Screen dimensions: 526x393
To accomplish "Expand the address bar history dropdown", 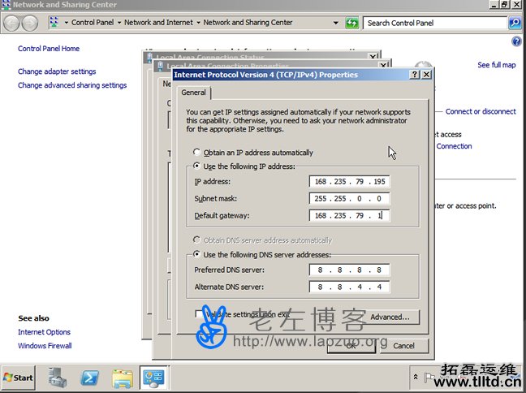I will point(336,23).
